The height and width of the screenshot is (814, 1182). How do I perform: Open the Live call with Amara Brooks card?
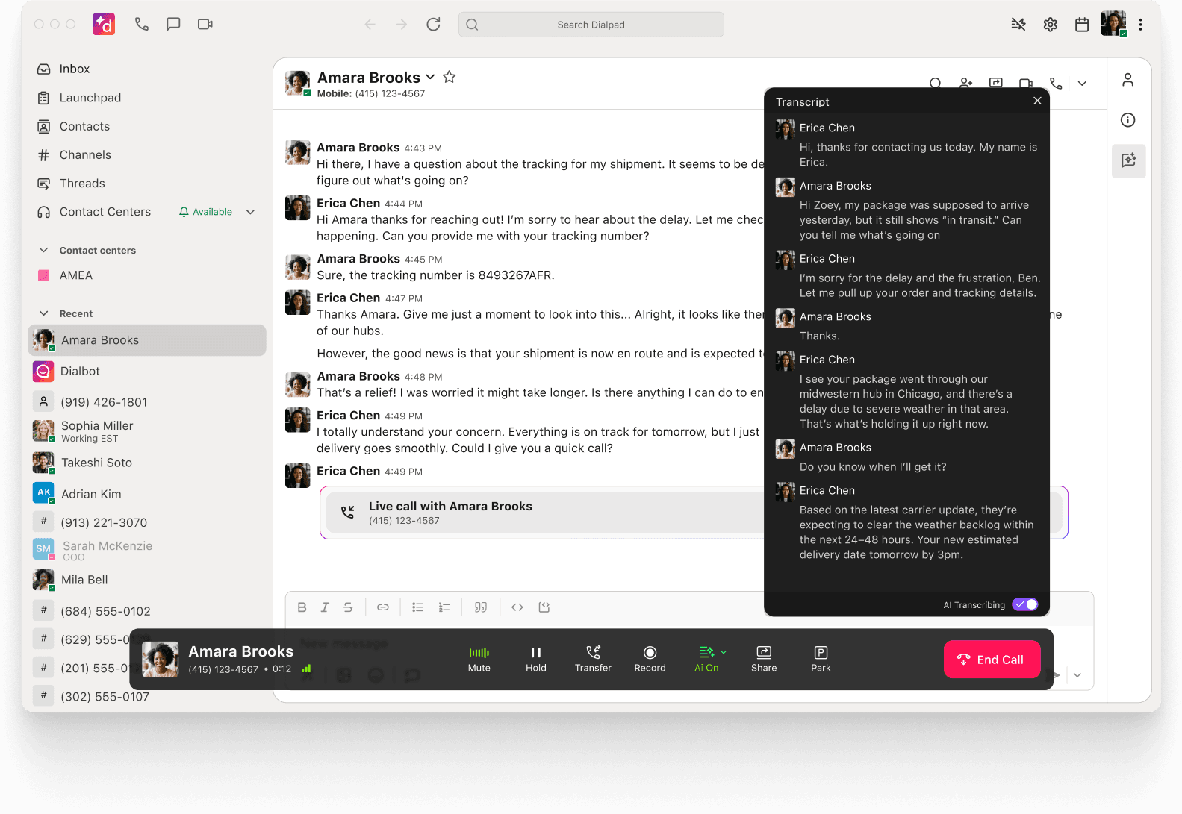click(x=694, y=513)
